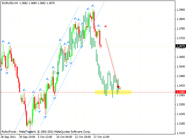Click the red 1.3385 price level label

(180, 92)
